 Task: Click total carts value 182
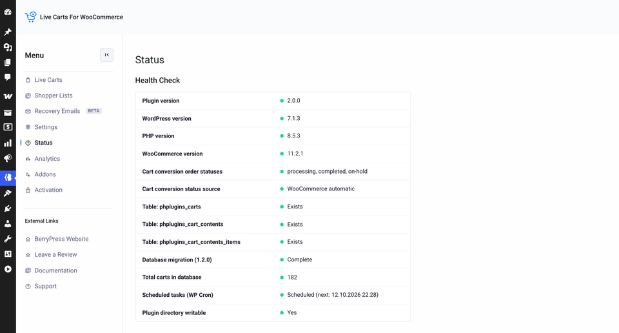point(292,277)
